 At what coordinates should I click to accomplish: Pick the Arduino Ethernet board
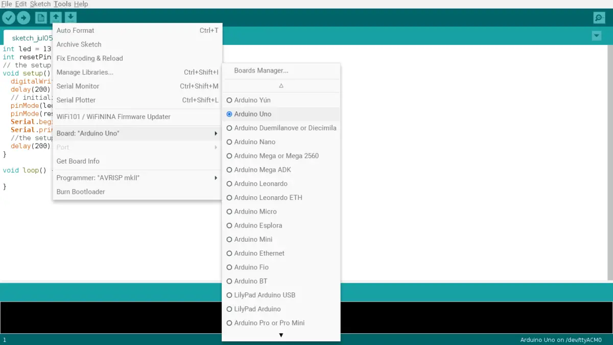tap(281, 253)
